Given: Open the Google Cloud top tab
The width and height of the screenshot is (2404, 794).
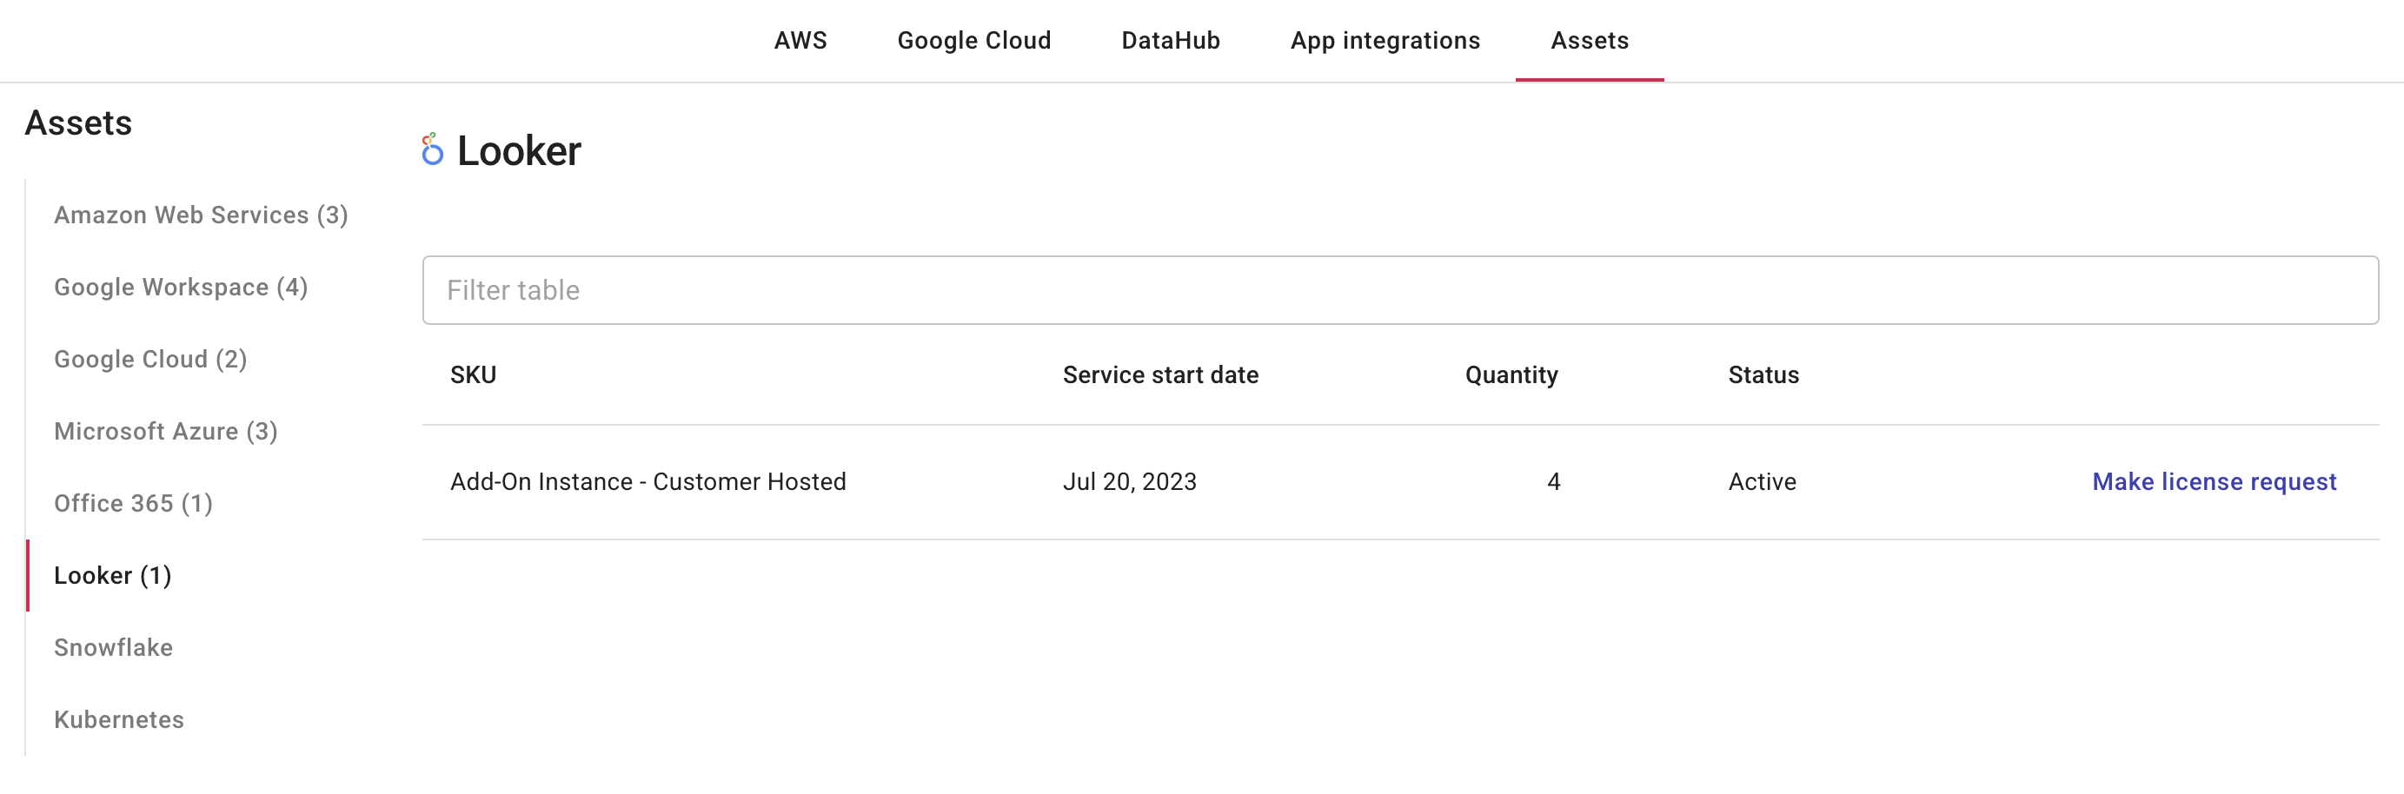Looking at the screenshot, I should [x=973, y=41].
